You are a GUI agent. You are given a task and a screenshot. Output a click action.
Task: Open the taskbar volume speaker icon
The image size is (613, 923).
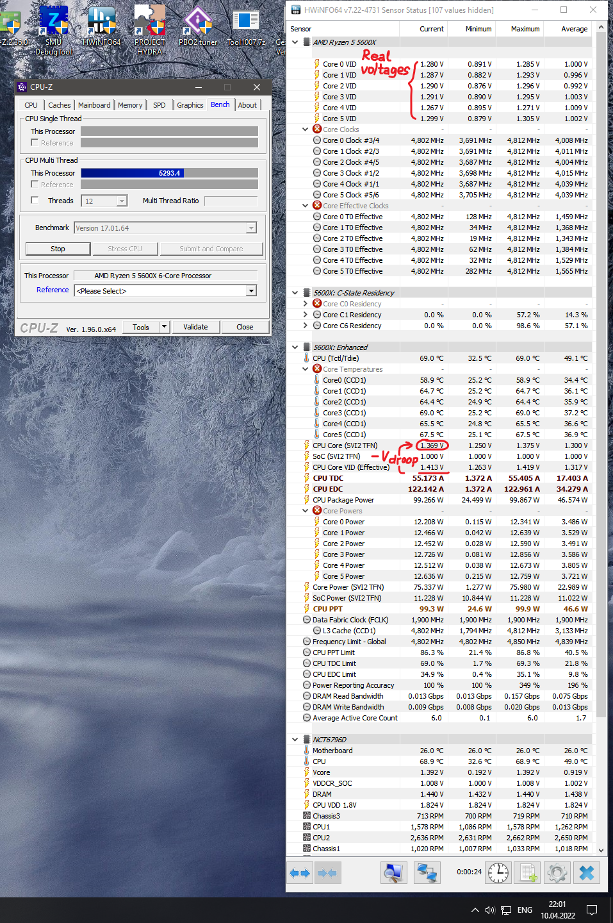[x=490, y=910]
